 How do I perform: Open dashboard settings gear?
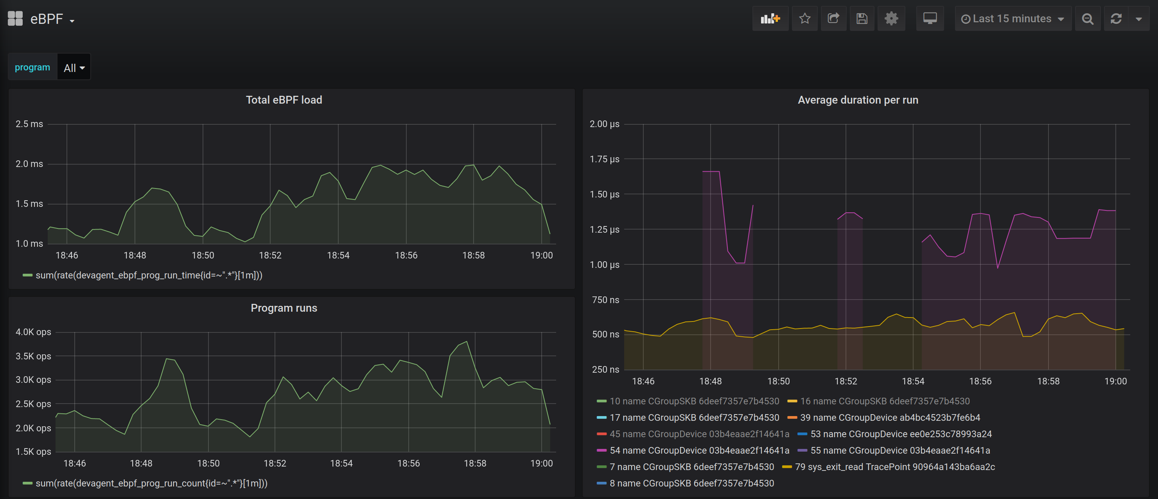pos(891,19)
